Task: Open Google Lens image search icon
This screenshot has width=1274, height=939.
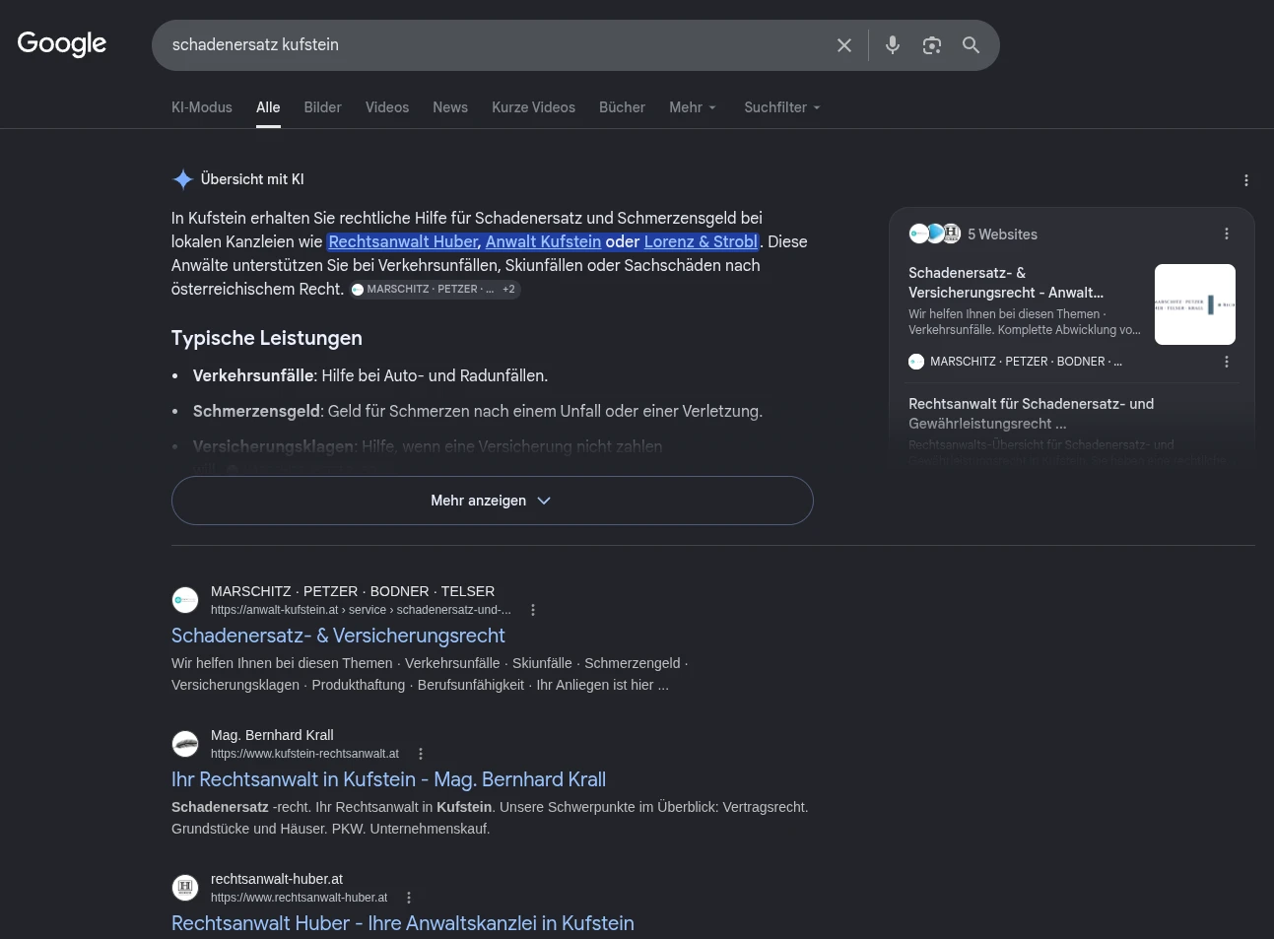Action: point(932,45)
